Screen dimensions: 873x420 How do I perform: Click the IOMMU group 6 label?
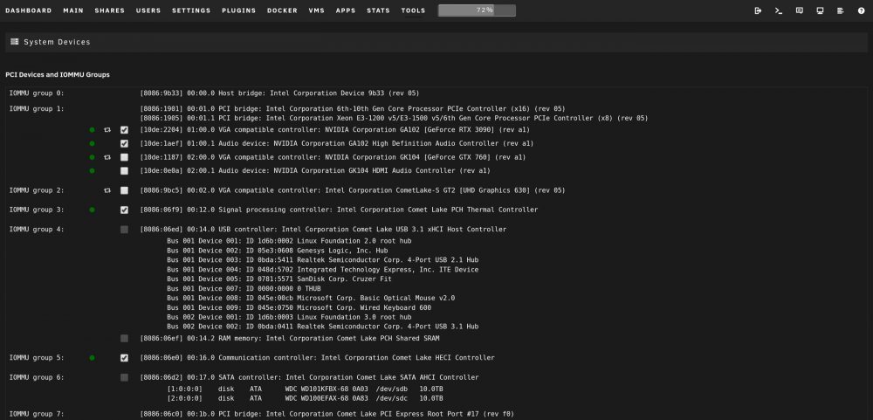(37, 378)
